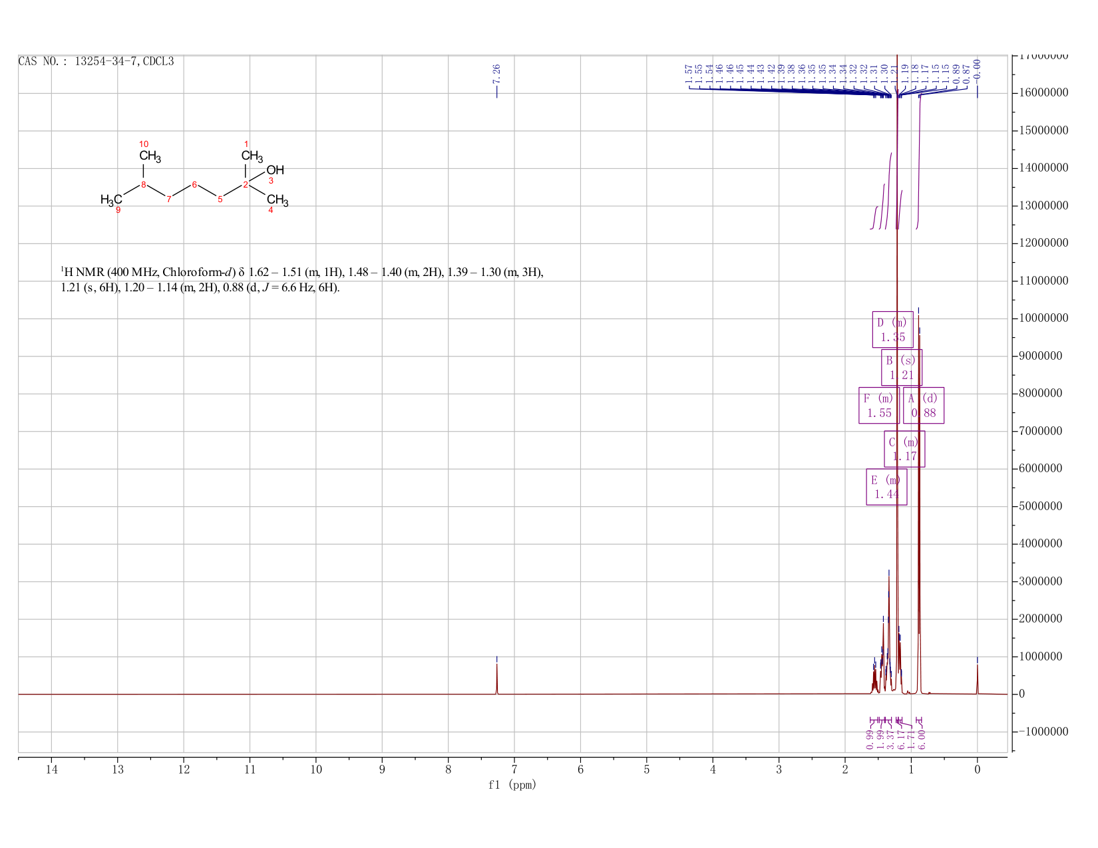Click the F (m) 1.55 multiplet box

879,405
